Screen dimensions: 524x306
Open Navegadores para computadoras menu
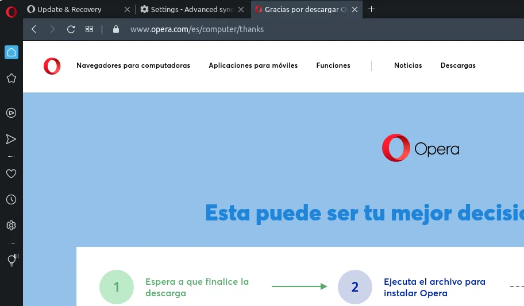pyautogui.click(x=133, y=65)
